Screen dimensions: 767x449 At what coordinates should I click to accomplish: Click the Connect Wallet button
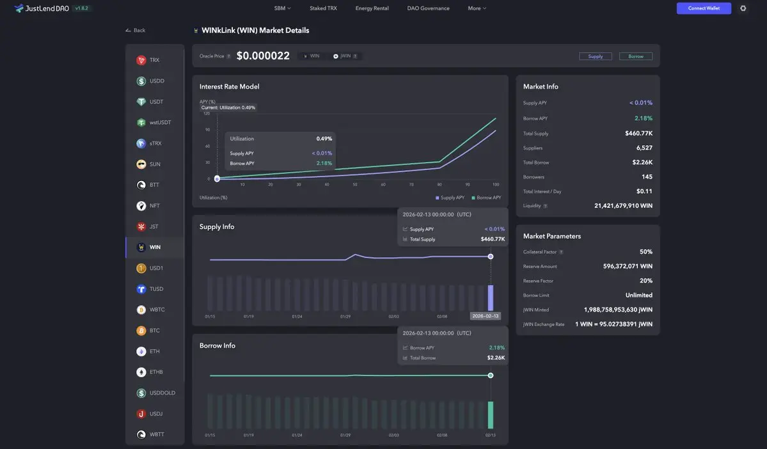[704, 8]
